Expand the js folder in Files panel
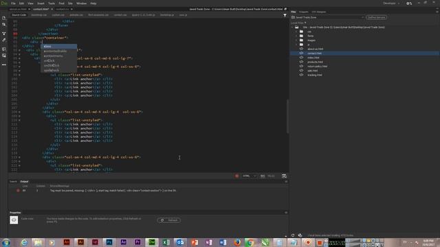440x247 pixels. (296, 45)
